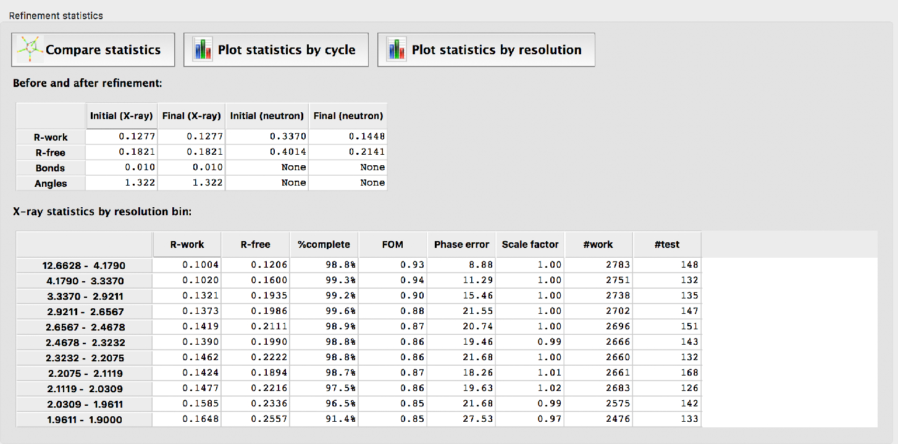
Task: Select the Final (X-ray) column header
Action: tap(191, 116)
